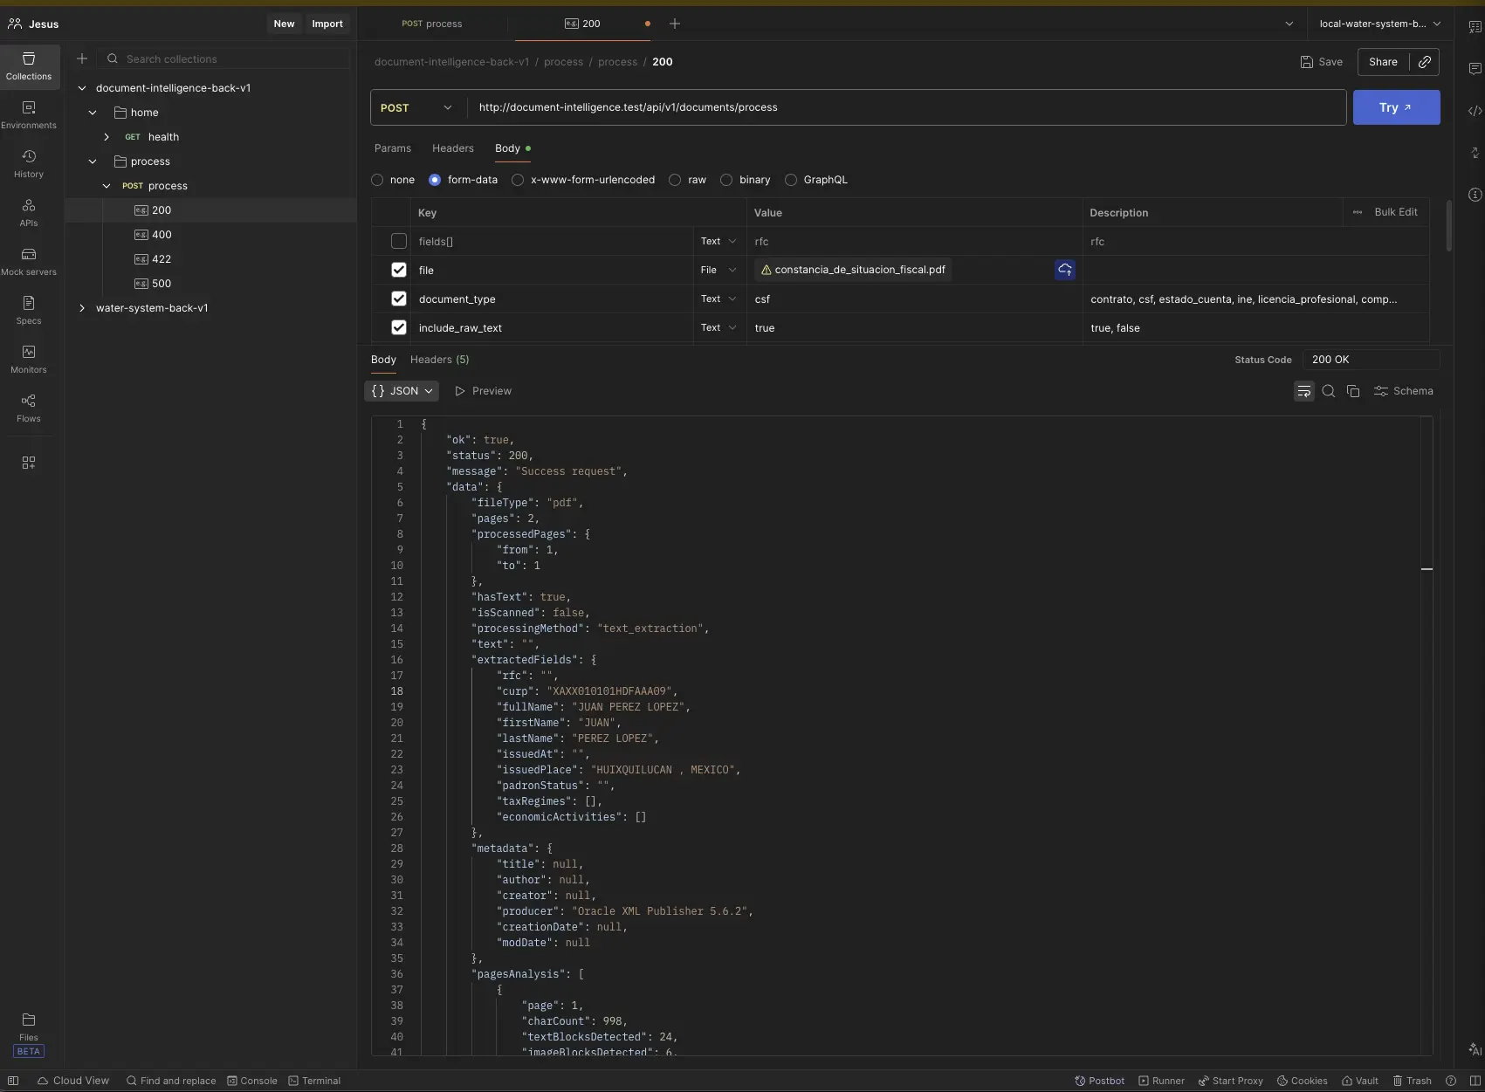Open the Text type dropdown in fields[] row
This screenshot has width=1485, height=1092.
(718, 241)
